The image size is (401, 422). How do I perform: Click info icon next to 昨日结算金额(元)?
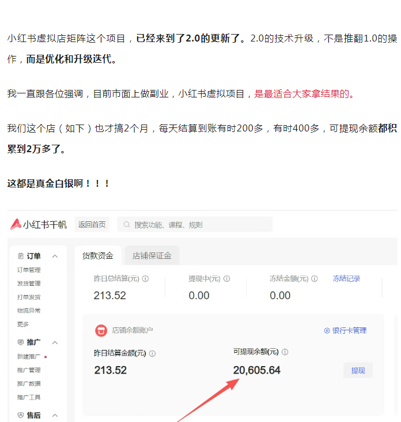pos(152,353)
